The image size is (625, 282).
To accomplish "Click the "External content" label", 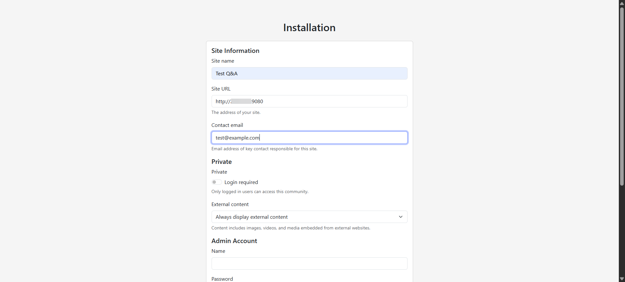I will [x=230, y=204].
